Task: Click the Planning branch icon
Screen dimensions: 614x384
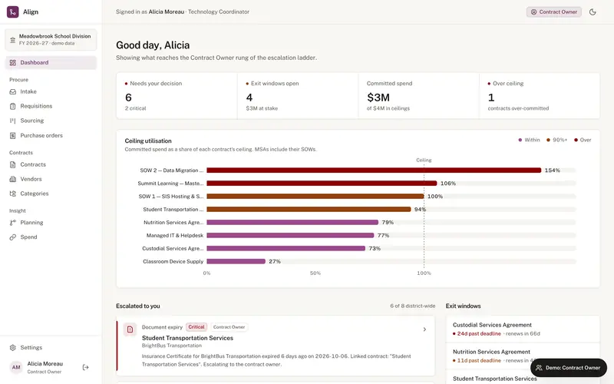Action: pyautogui.click(x=12, y=223)
